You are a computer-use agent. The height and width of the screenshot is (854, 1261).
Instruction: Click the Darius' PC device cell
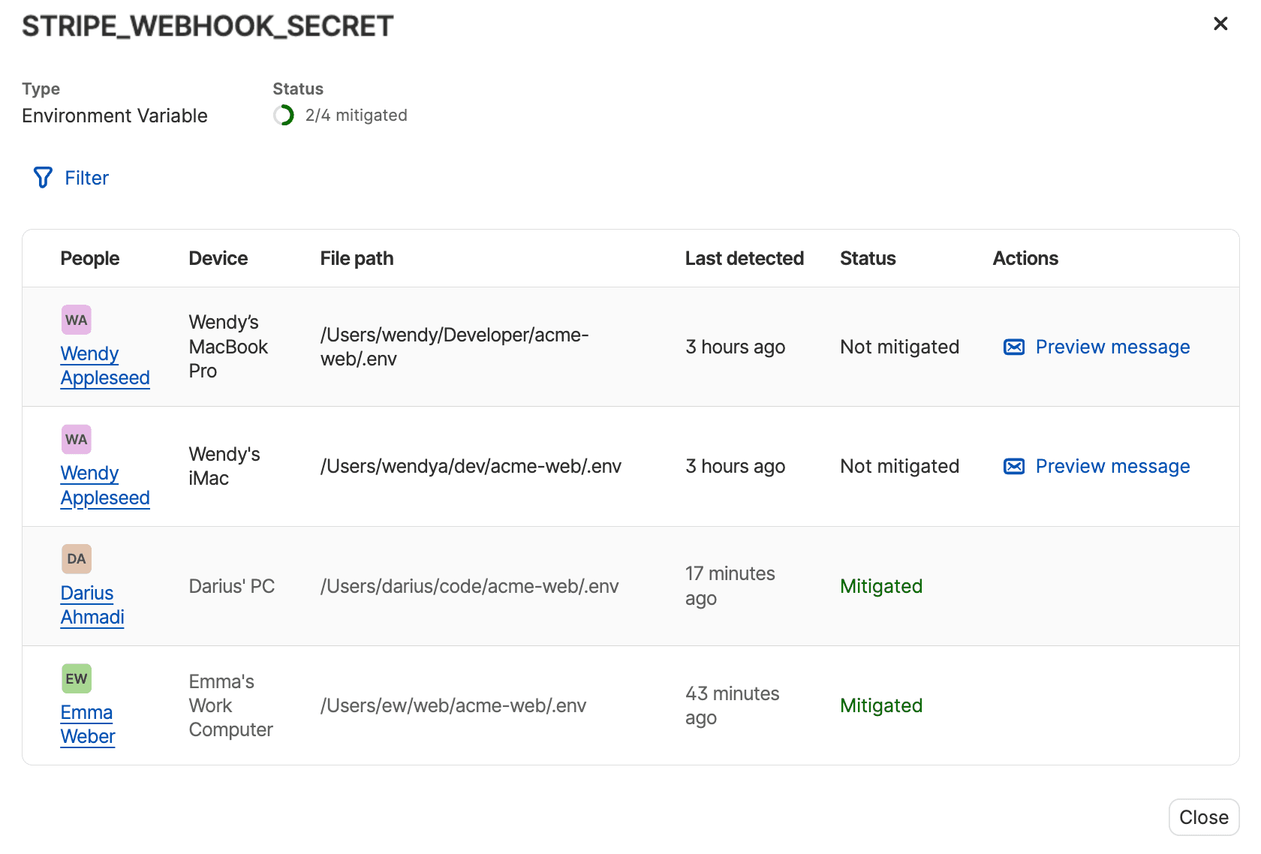tap(232, 586)
